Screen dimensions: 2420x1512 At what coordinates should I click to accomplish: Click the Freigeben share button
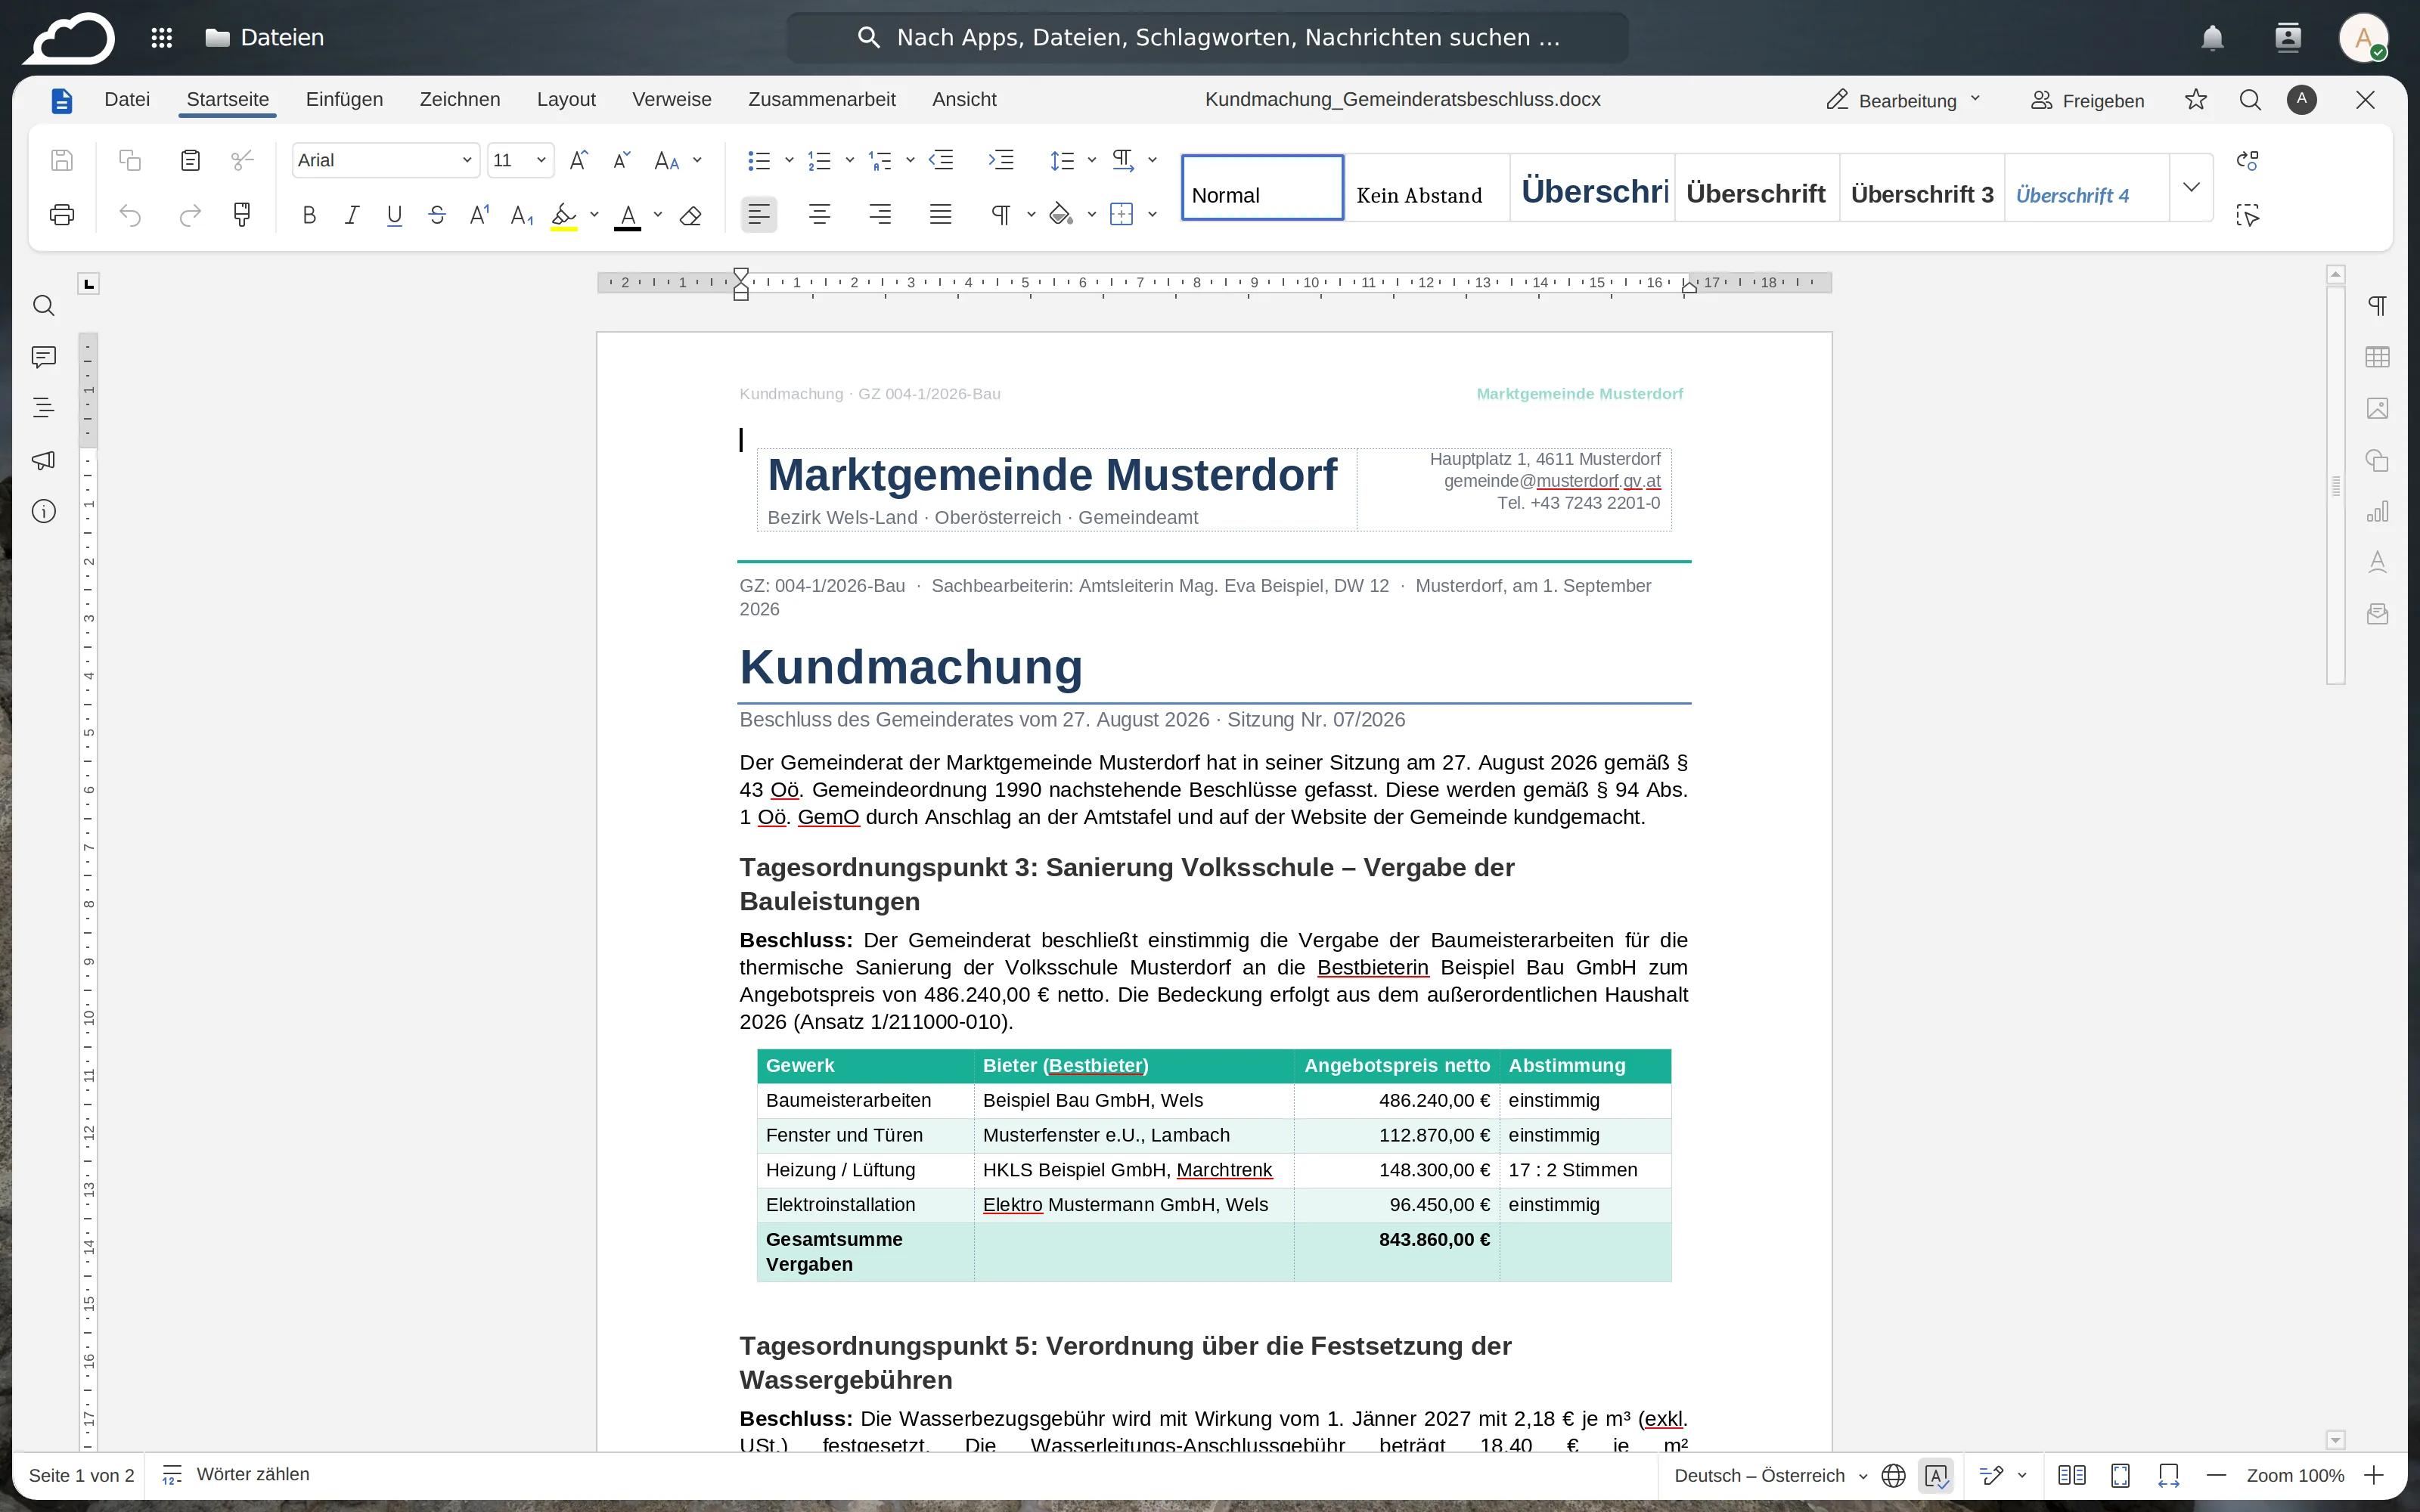pos(2087,100)
